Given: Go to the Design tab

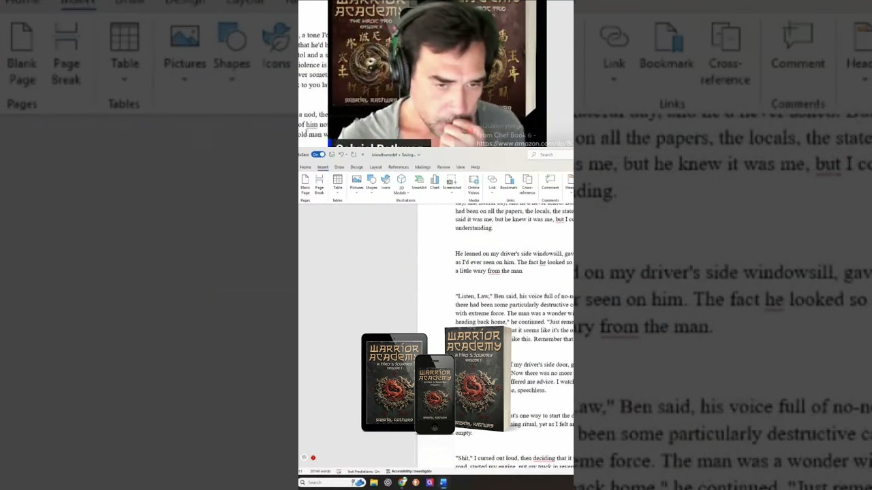Looking at the screenshot, I should click(356, 167).
